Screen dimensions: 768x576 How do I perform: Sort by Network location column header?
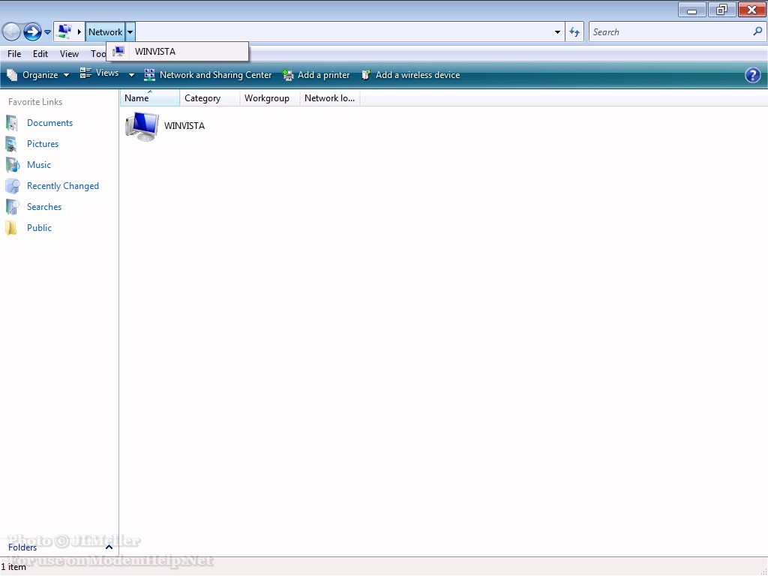(330, 98)
